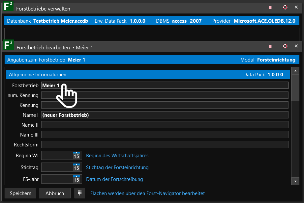Click the Rechtsform input field

tap(165, 145)
